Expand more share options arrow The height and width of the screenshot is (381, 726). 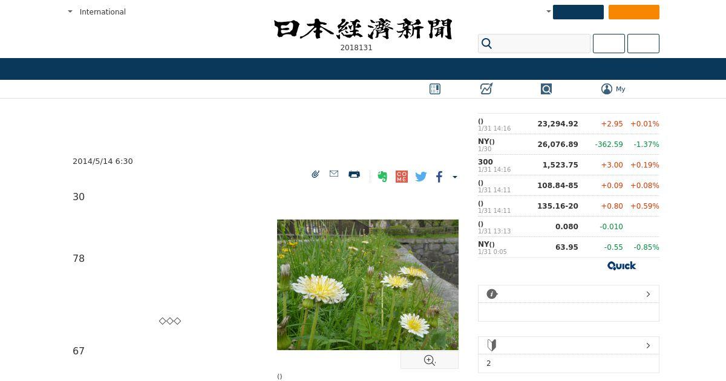coord(455,177)
